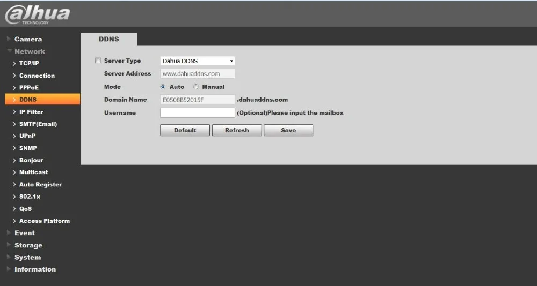This screenshot has width=537, height=286.
Task: Expand the Camera section
Action: point(28,39)
